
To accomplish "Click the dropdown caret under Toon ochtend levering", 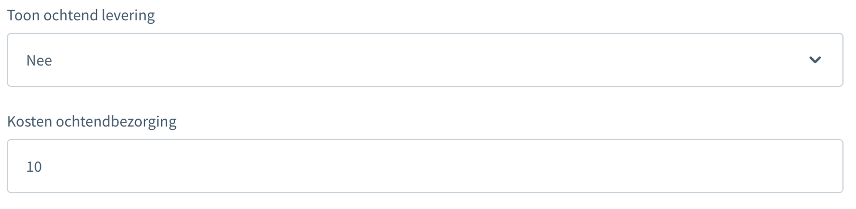I will [x=815, y=60].
